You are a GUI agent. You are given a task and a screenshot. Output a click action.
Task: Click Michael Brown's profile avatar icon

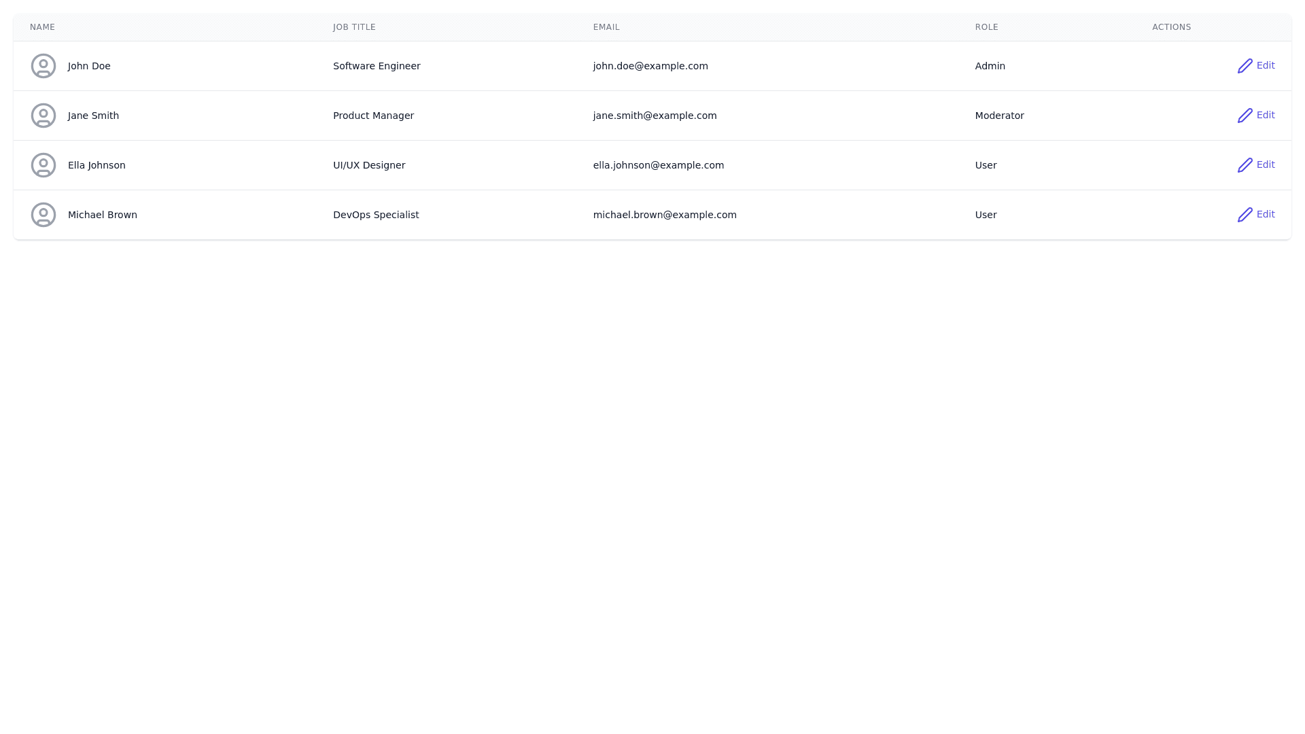click(43, 215)
